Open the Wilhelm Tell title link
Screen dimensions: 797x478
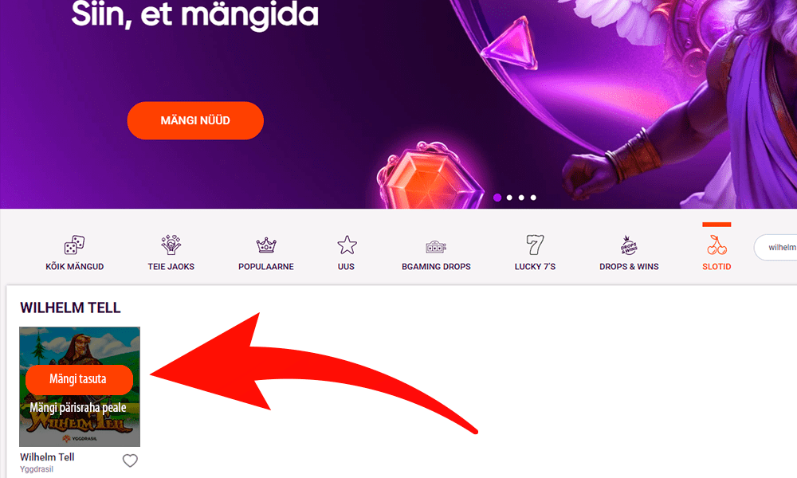coord(47,456)
